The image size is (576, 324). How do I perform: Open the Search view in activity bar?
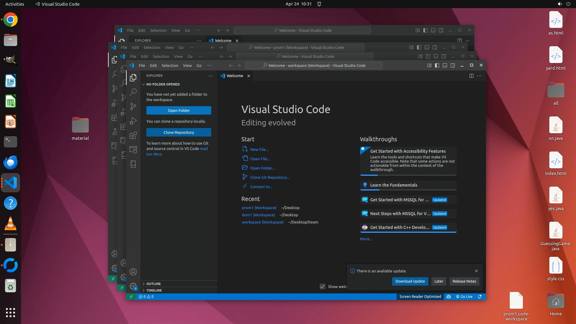[133, 92]
